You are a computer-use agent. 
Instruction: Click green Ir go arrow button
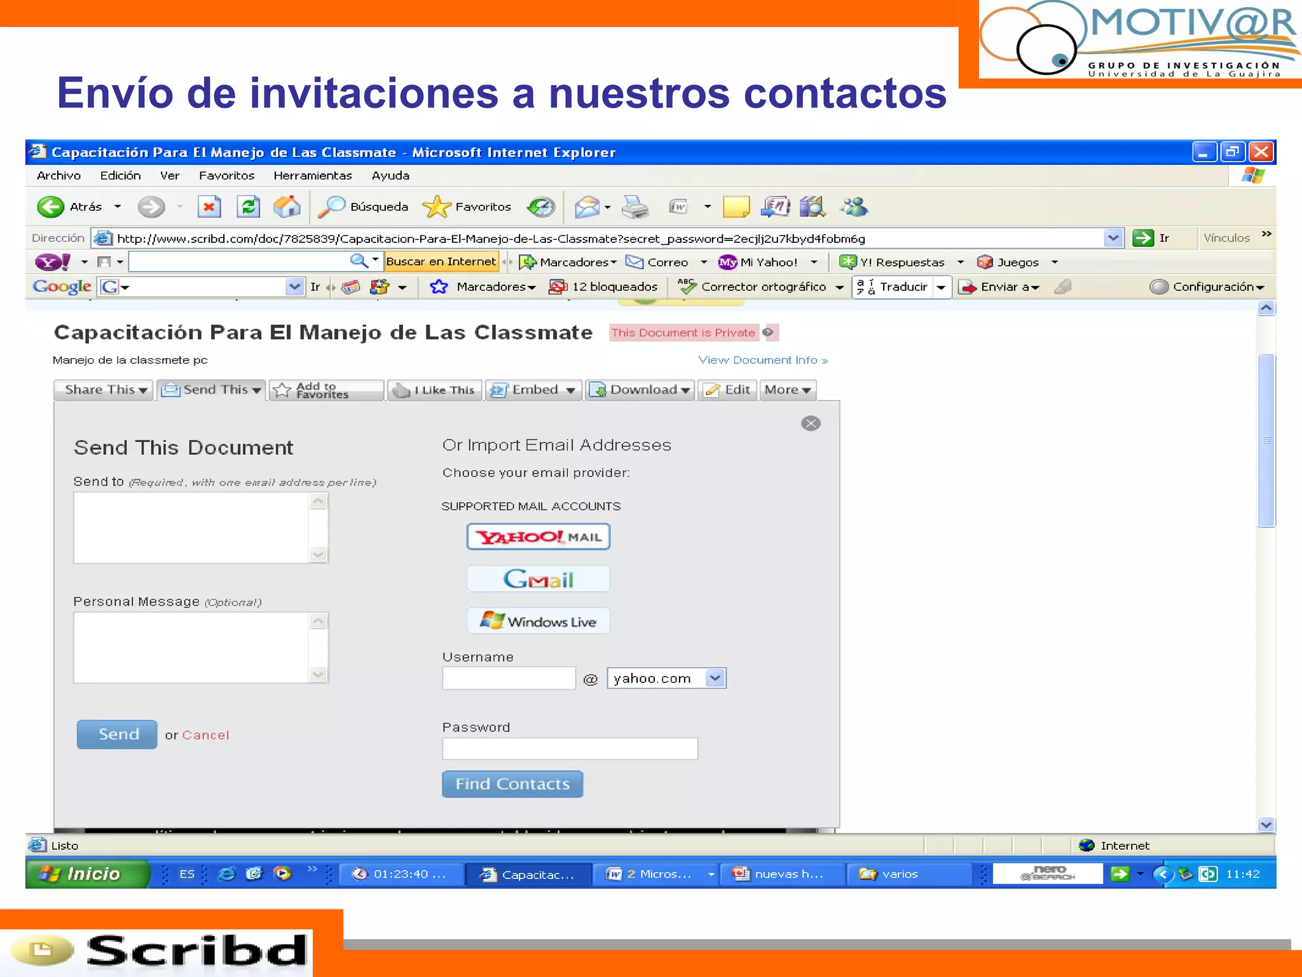click(1143, 238)
